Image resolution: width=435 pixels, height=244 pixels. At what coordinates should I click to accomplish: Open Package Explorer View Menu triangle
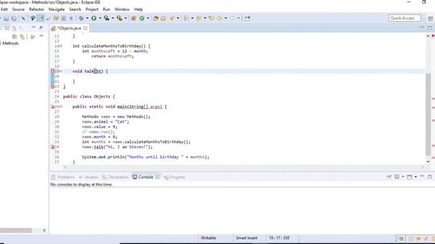[x=41, y=36]
